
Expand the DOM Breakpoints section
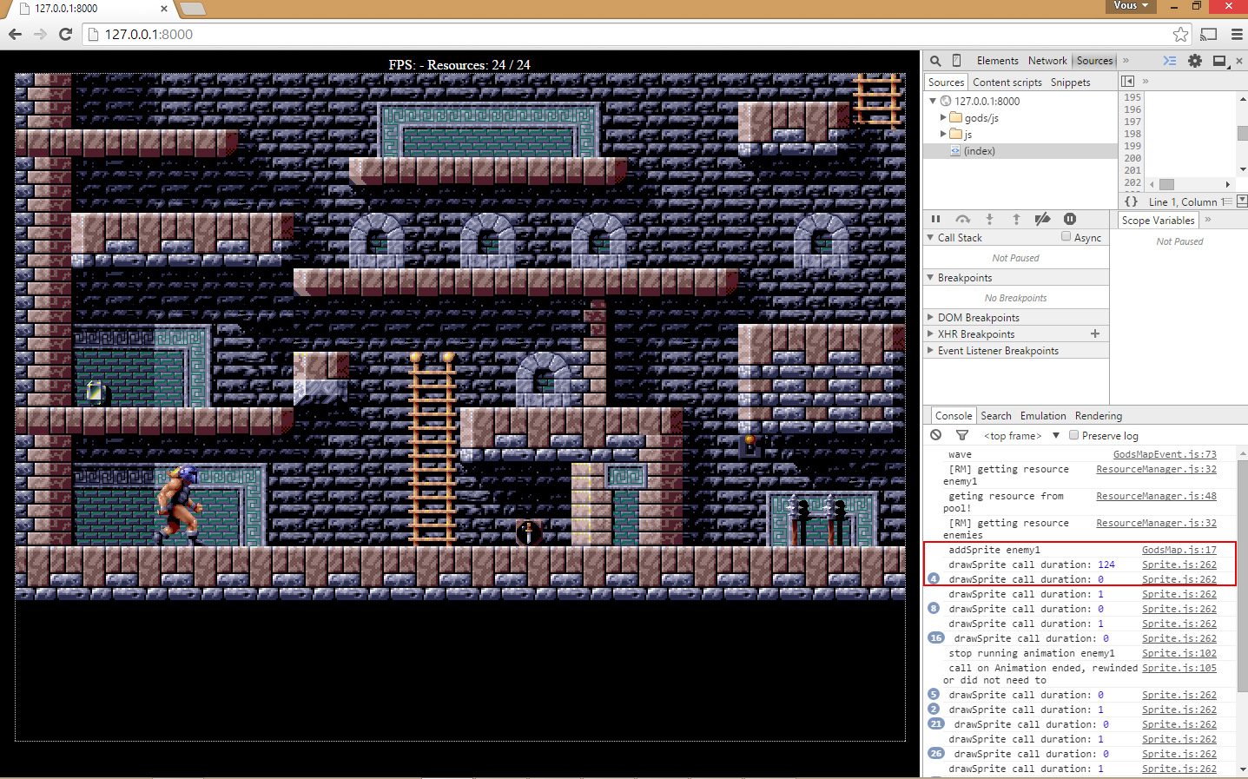[931, 318]
